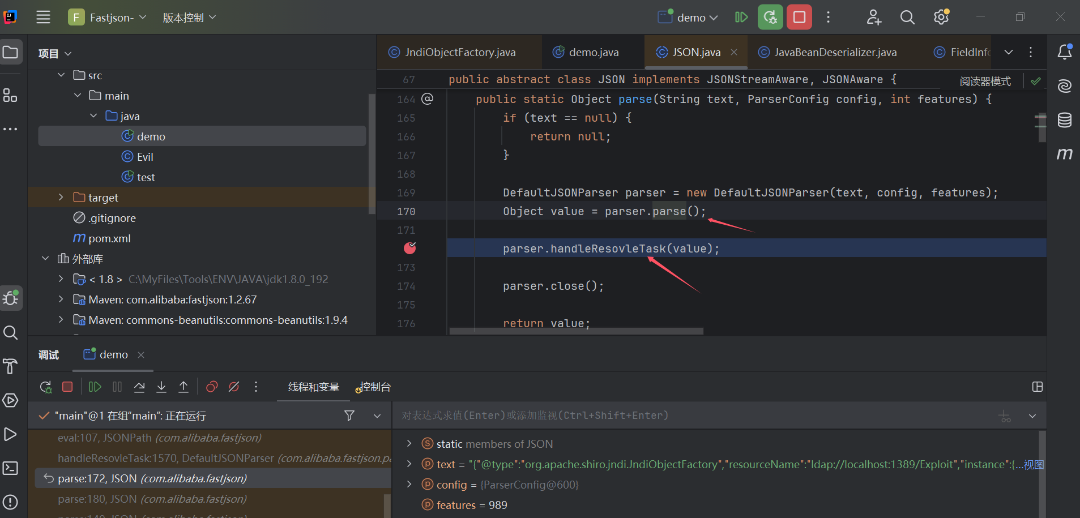This screenshot has height=518, width=1080.
Task: Open the Build hammer tool window
Action: 10,366
